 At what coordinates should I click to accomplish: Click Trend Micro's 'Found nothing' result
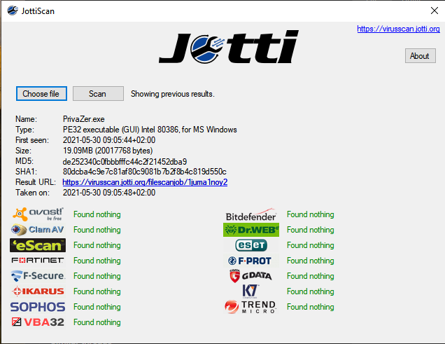311,307
